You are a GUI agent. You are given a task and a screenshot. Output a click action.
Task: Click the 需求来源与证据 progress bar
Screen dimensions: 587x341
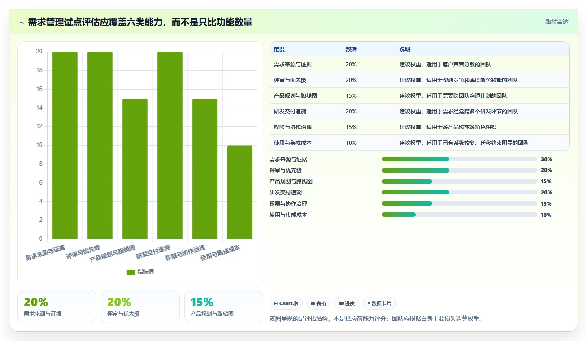(x=459, y=159)
